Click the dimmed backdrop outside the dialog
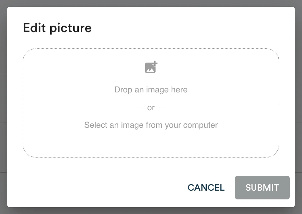This screenshot has height=214, width=302. point(3,97)
